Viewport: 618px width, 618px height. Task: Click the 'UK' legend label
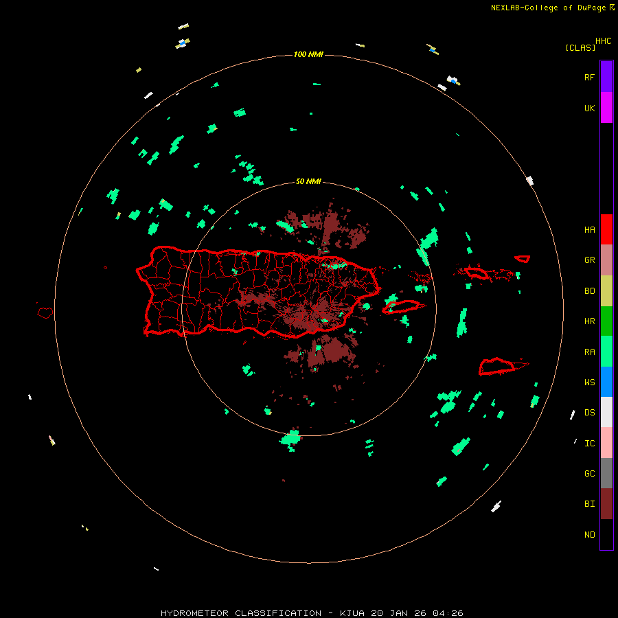point(589,108)
